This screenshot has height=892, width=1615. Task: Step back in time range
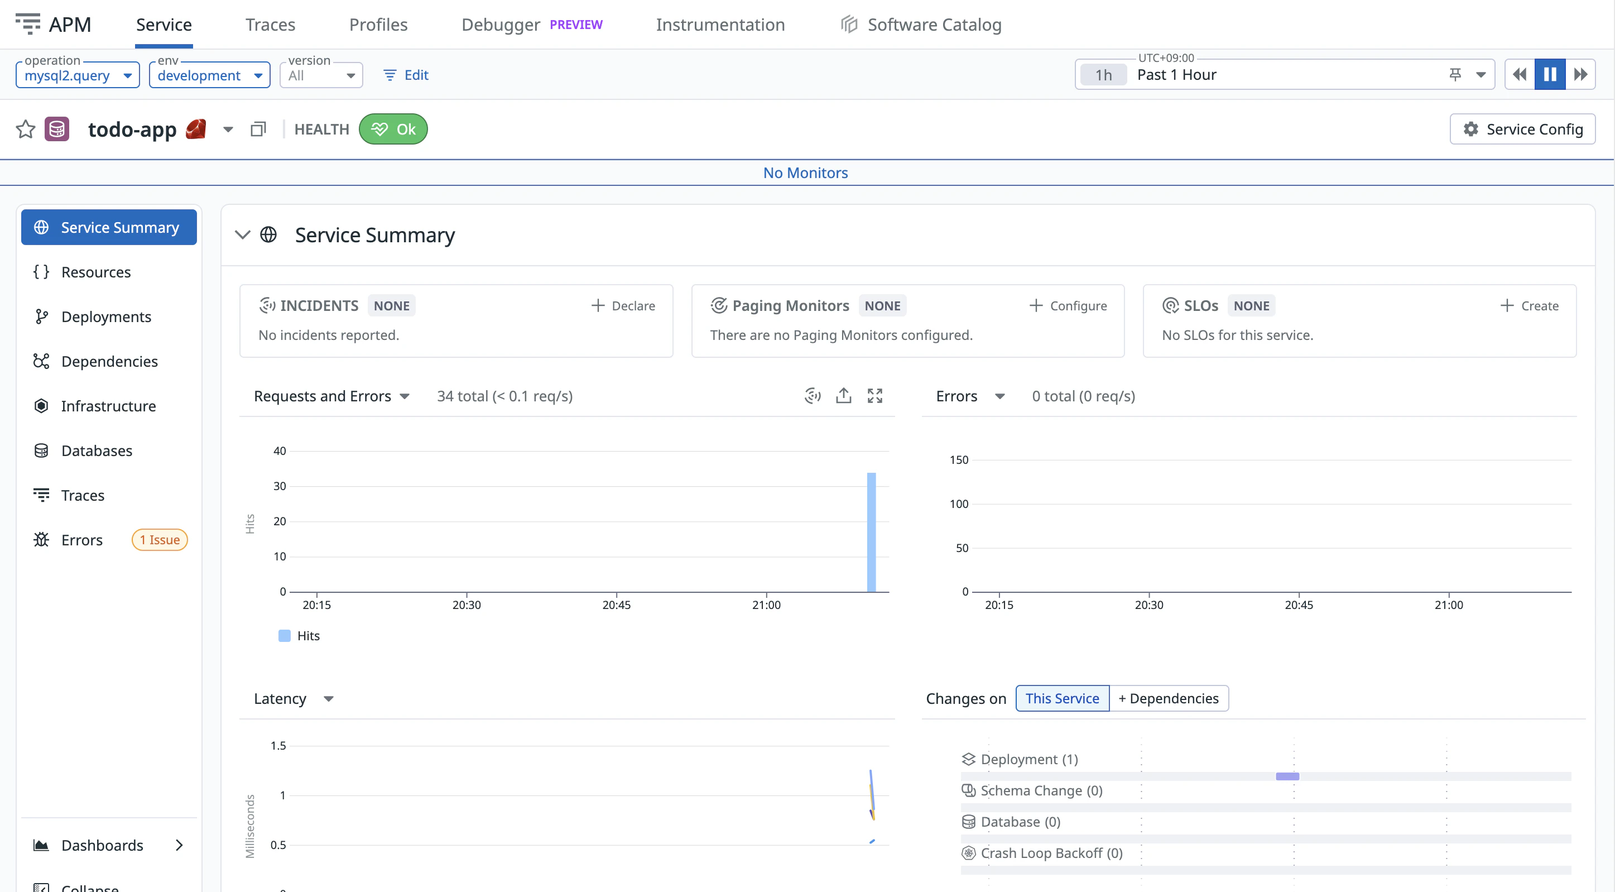coord(1520,75)
